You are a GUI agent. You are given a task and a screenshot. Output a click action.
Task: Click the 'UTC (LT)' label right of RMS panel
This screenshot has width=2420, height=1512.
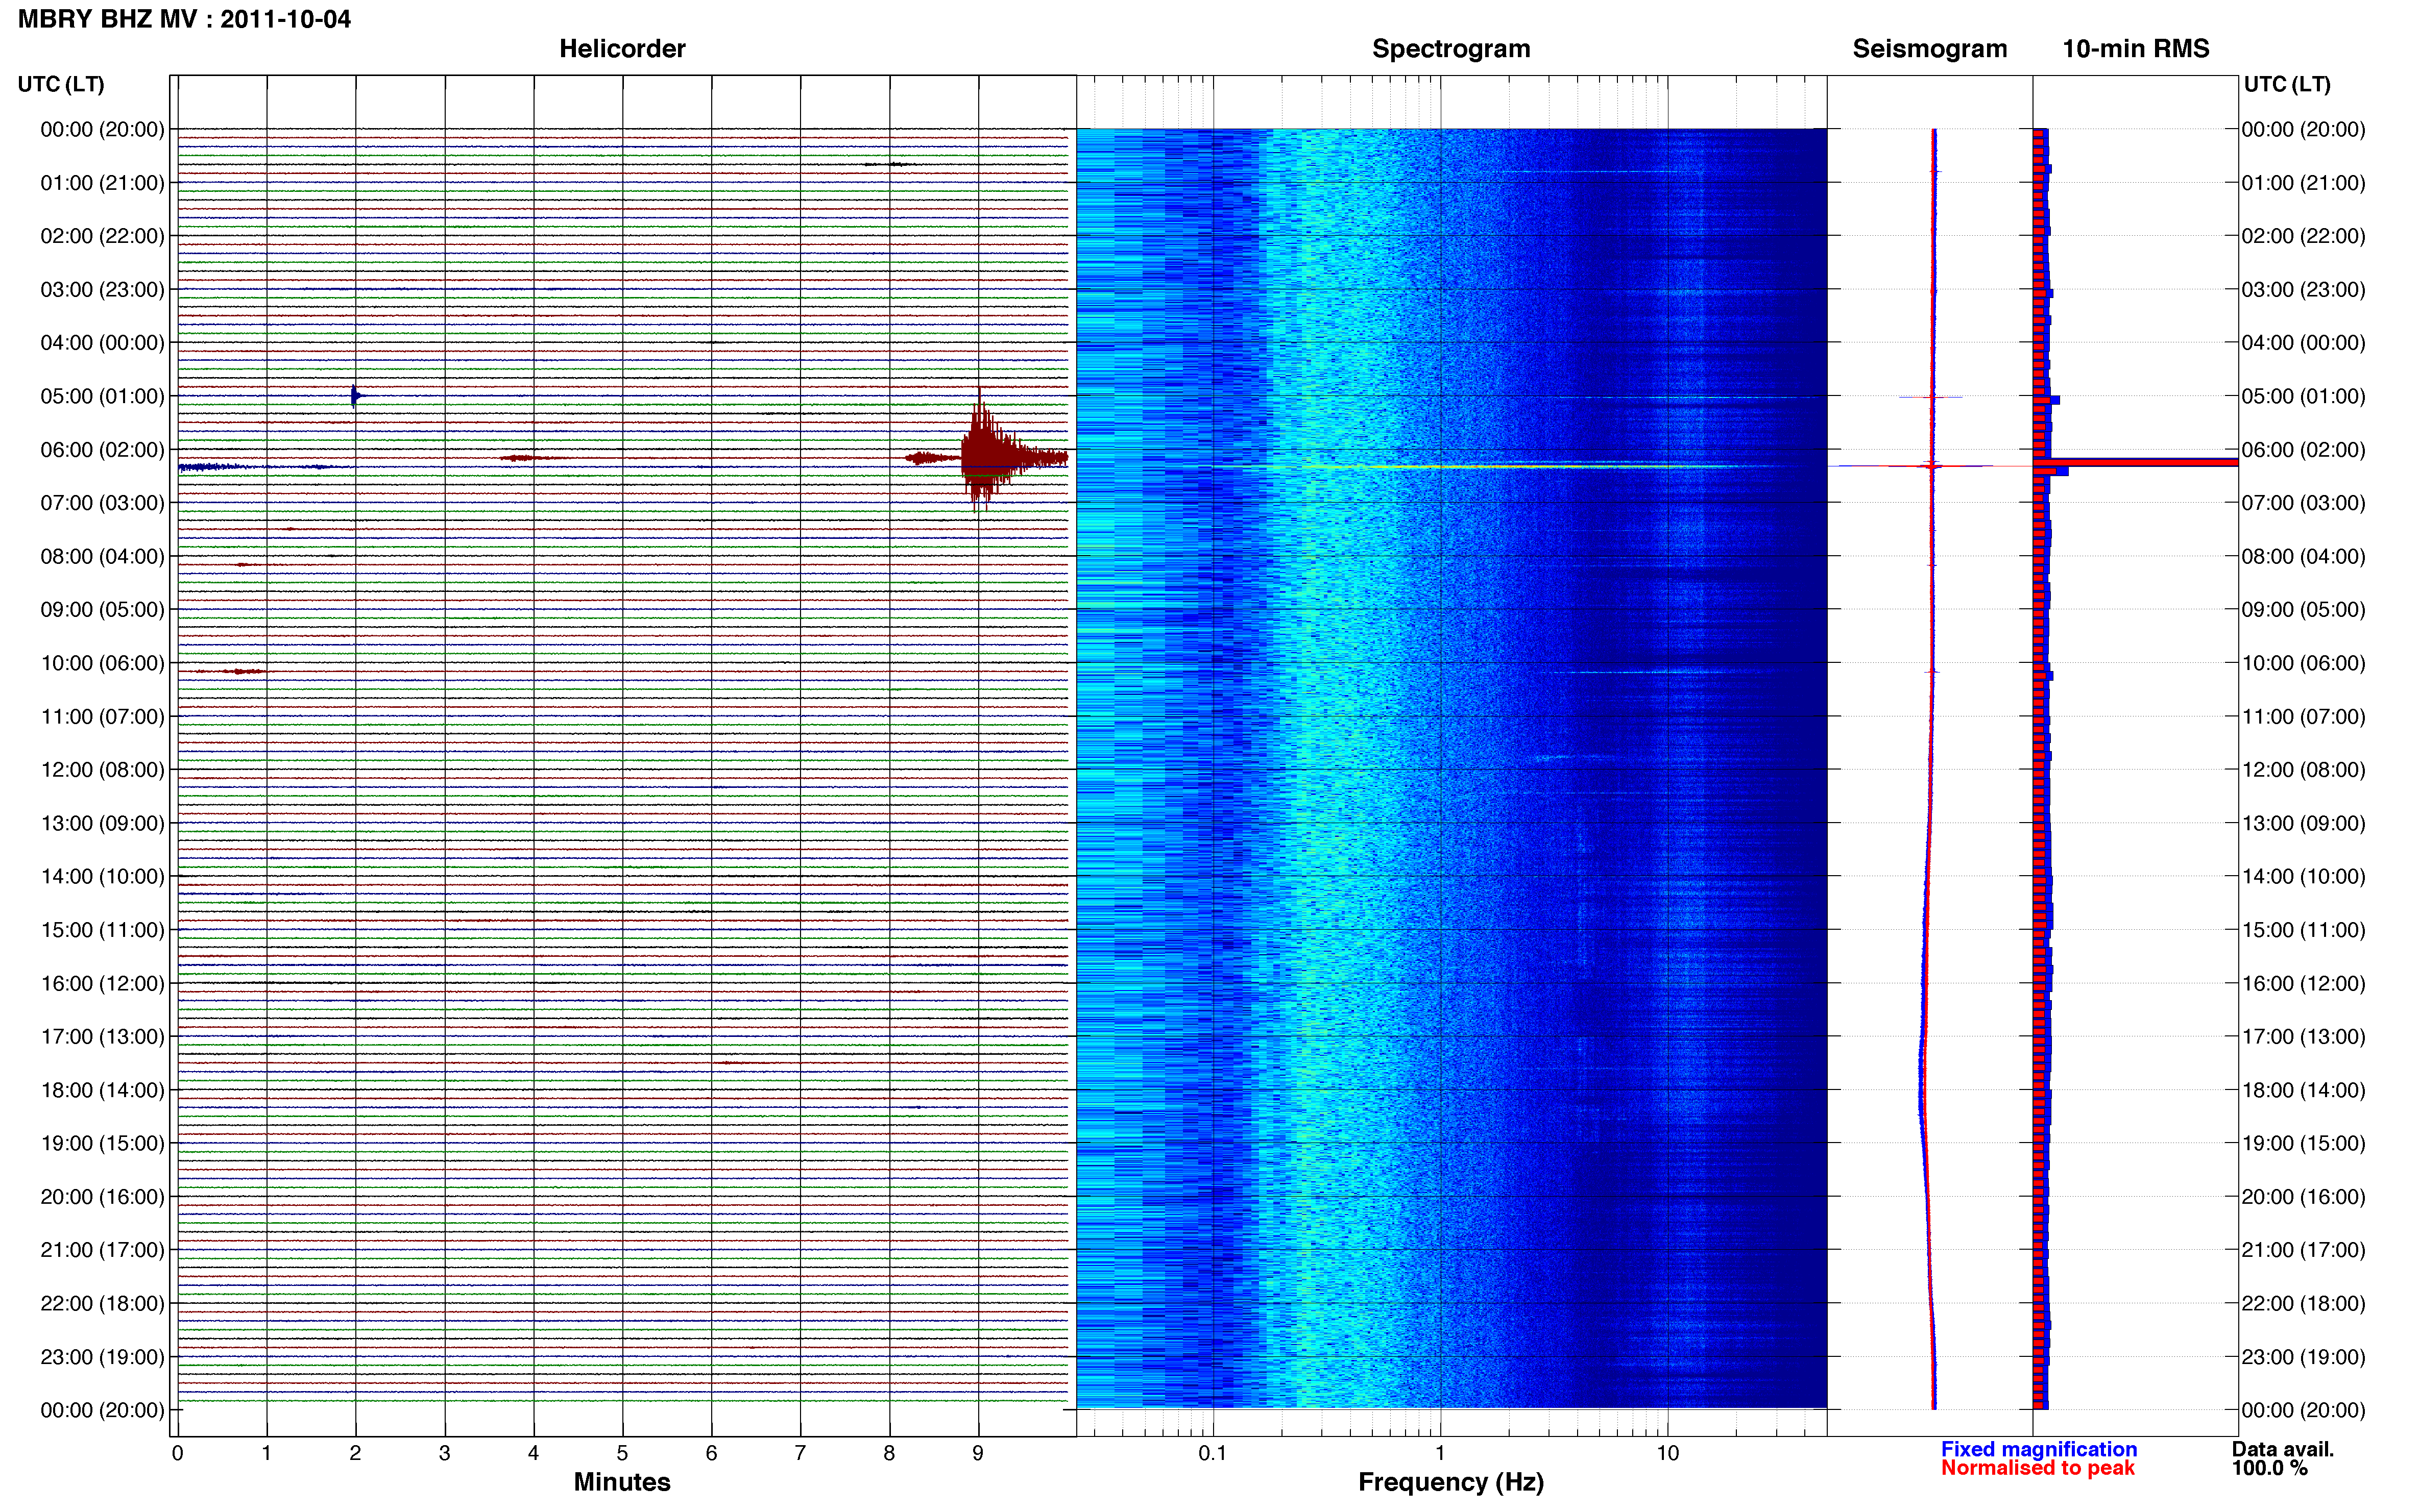(2287, 84)
